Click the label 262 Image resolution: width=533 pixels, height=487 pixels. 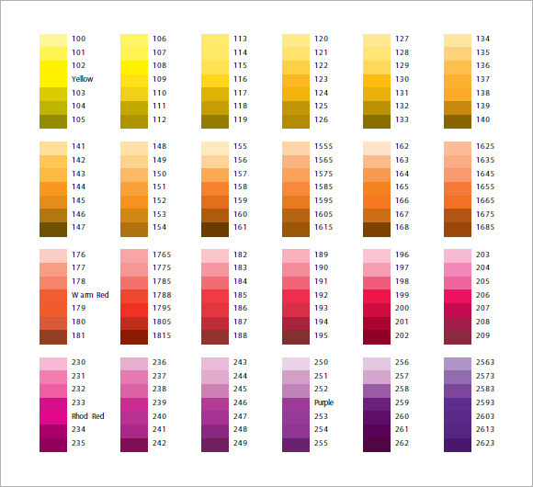403,443
